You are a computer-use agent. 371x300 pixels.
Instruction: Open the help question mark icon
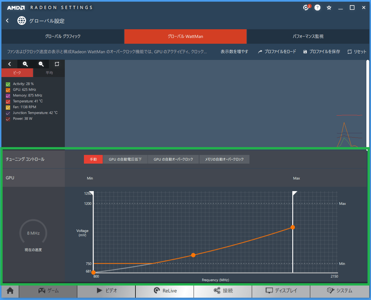[317, 8]
